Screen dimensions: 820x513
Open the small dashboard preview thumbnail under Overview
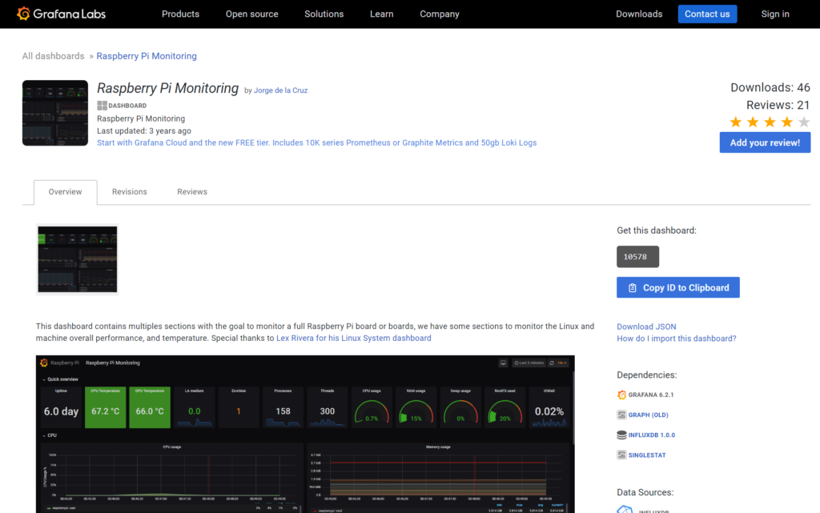click(78, 259)
